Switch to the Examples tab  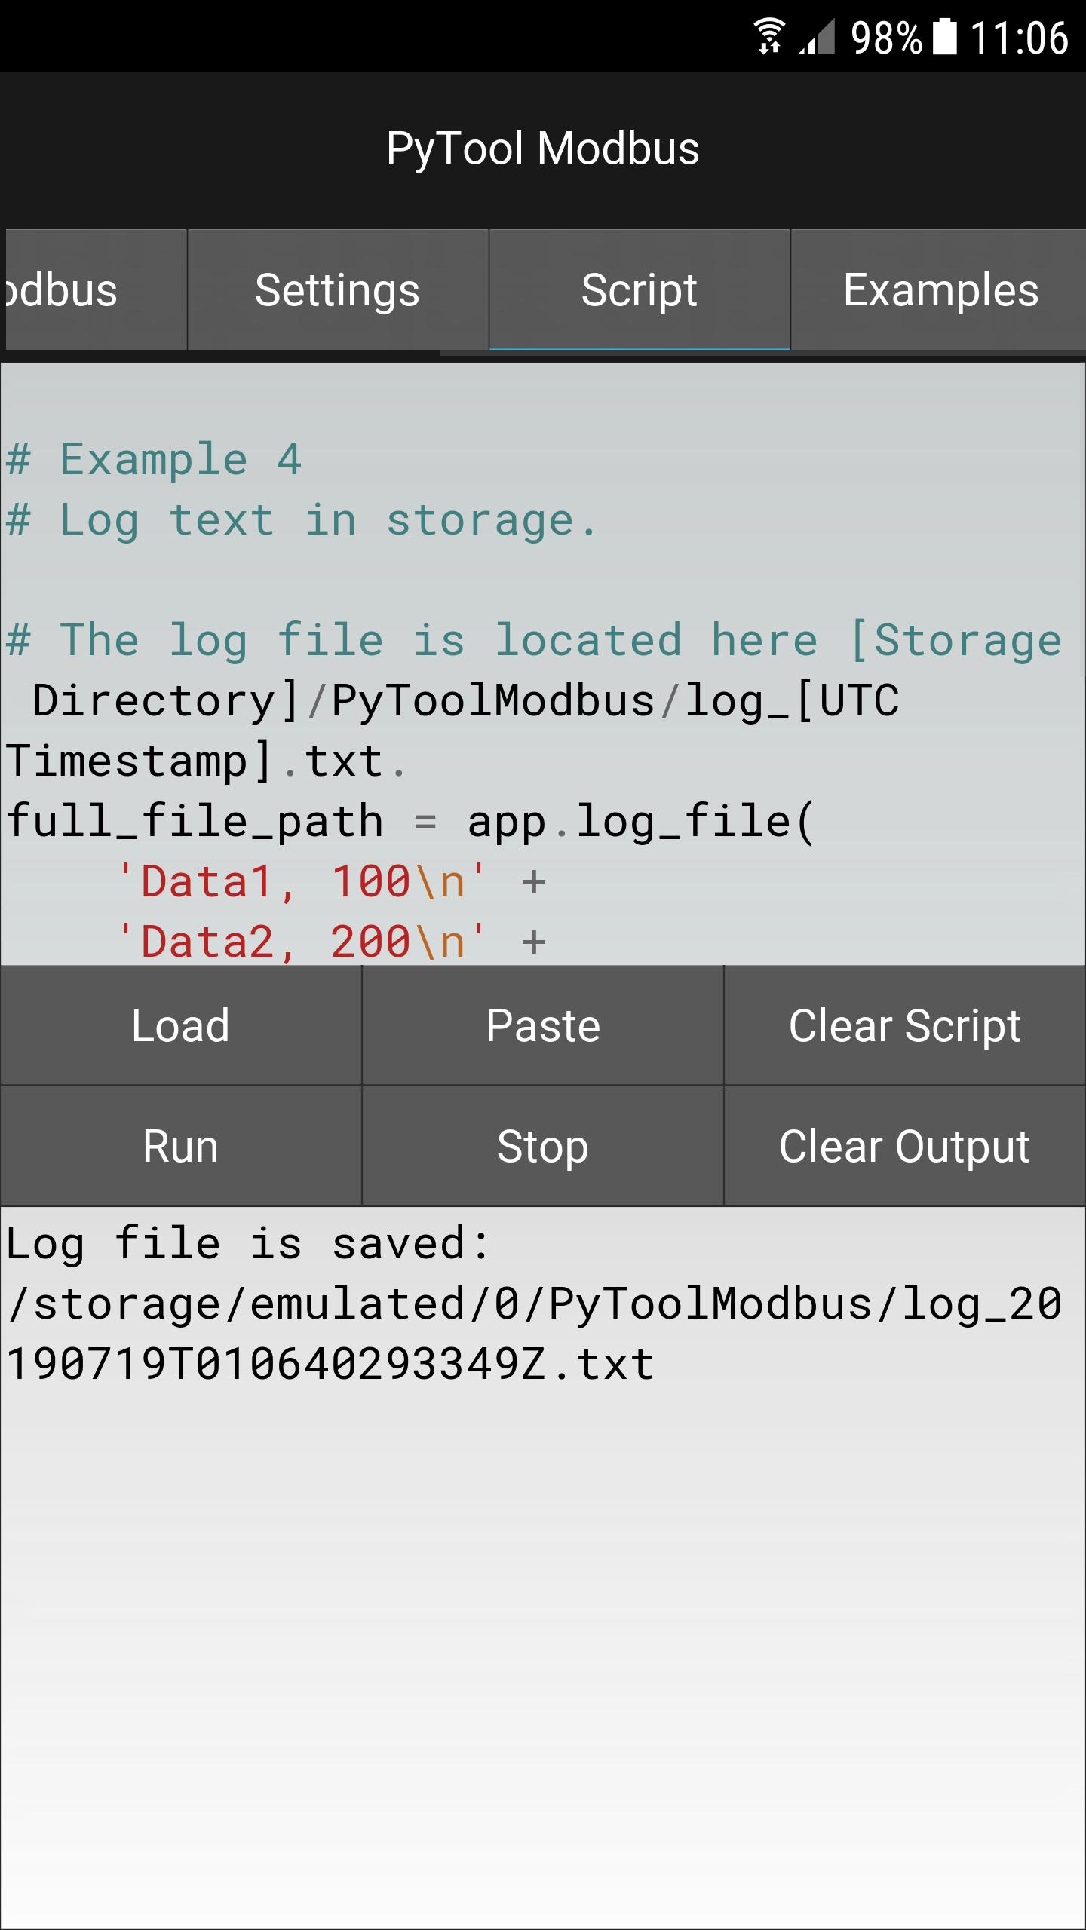pos(940,289)
